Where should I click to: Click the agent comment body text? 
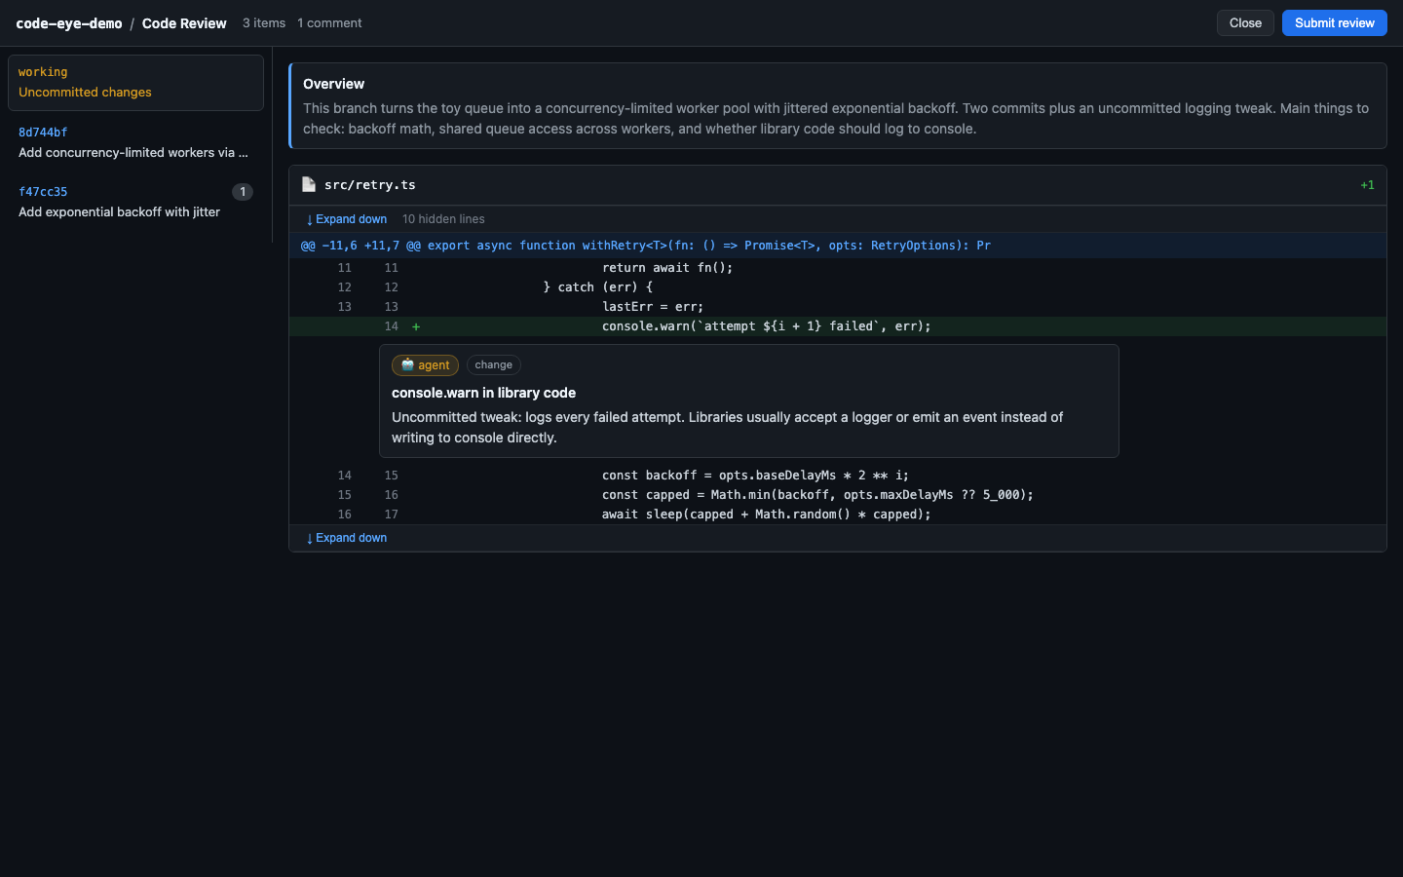coord(728,428)
